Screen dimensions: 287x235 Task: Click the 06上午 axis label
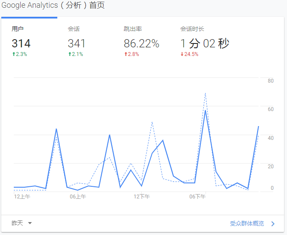pyautogui.click(x=78, y=197)
